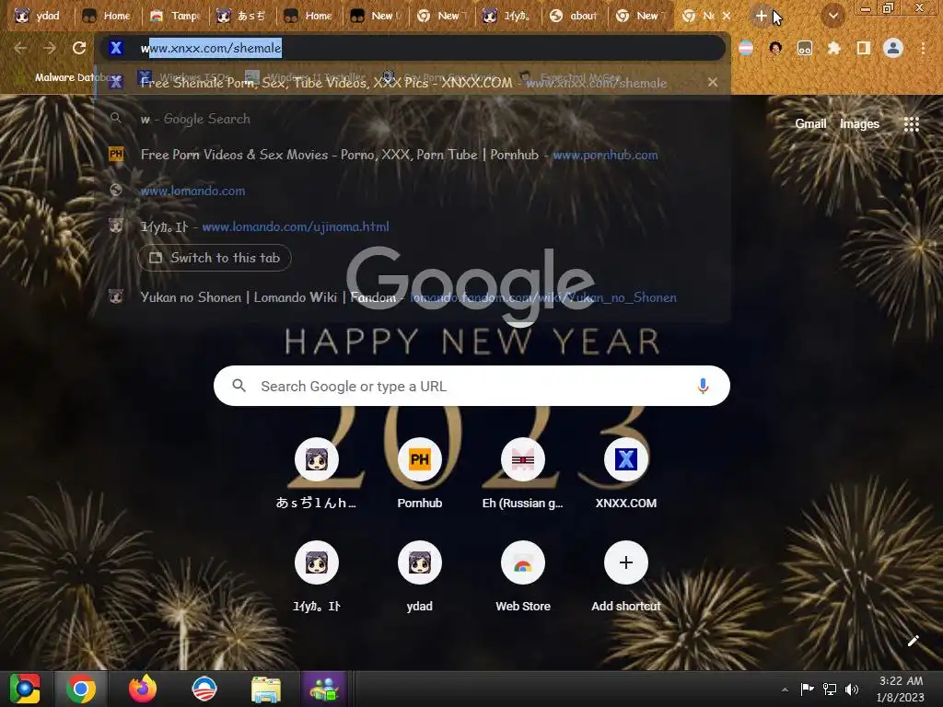Open a new tab with the plus button
The width and height of the screenshot is (943, 707).
762,16
